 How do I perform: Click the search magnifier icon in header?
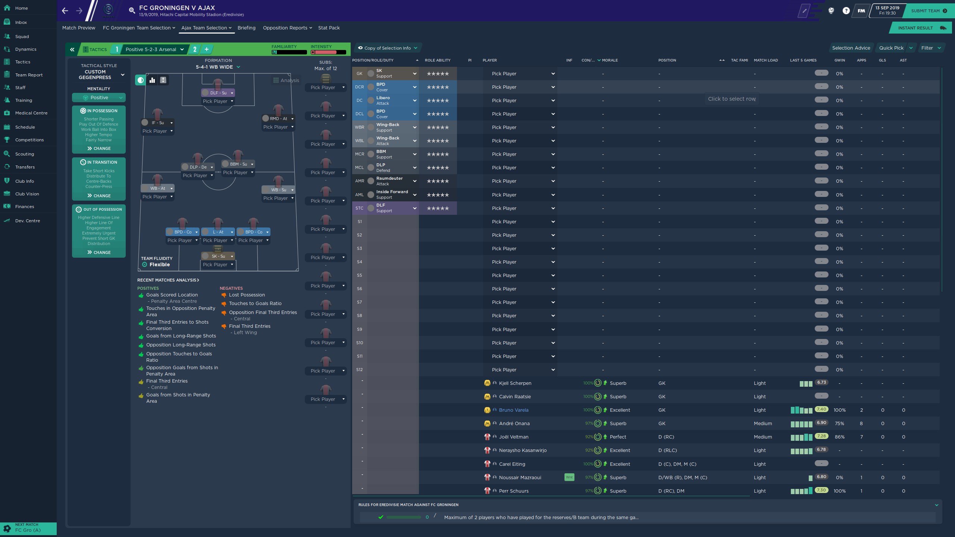pyautogui.click(x=132, y=10)
